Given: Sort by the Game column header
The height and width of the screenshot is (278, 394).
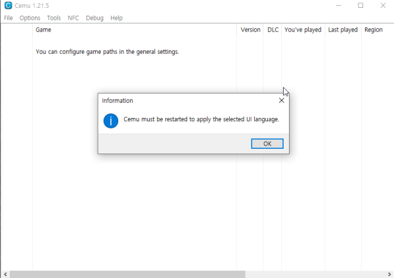Looking at the screenshot, I should (x=43, y=30).
